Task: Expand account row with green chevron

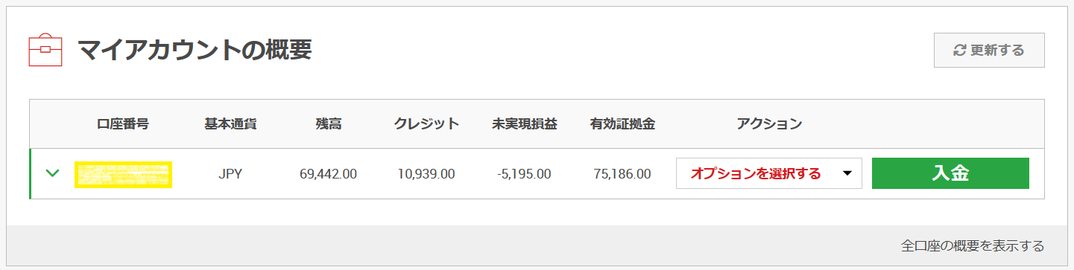Action: click(52, 173)
